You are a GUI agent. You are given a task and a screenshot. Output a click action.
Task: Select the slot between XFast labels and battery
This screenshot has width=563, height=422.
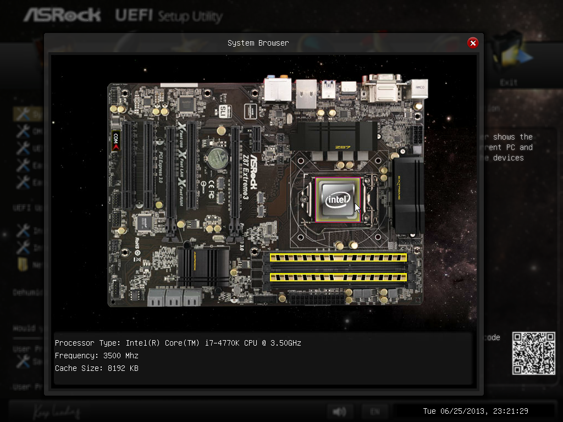point(192,166)
